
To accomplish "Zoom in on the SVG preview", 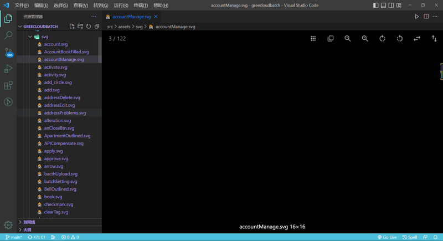I will (x=365, y=38).
